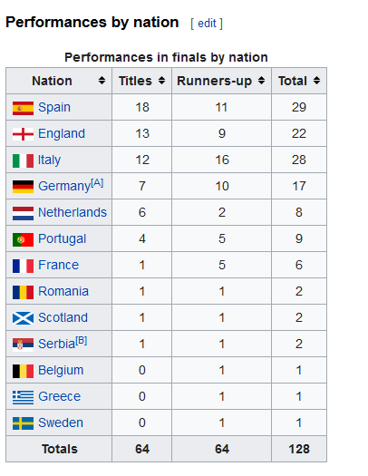Click the Serbia country link
The height and width of the screenshot is (476, 368).
(56, 345)
